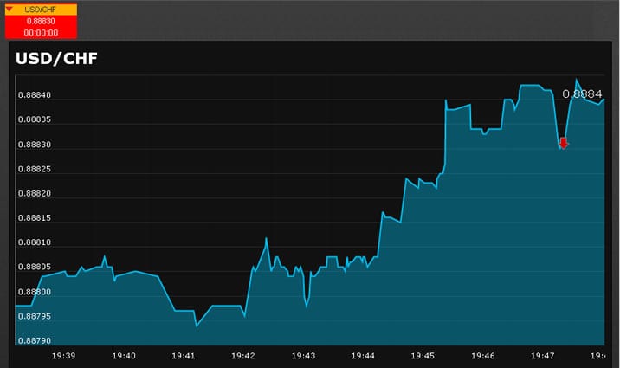Click the 0.88830 y-axis label

pos(35,145)
